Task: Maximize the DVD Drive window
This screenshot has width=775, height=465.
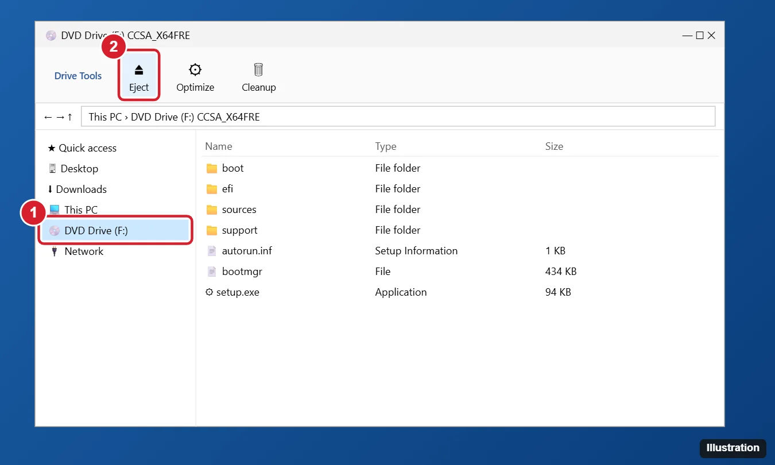Action: coord(700,36)
